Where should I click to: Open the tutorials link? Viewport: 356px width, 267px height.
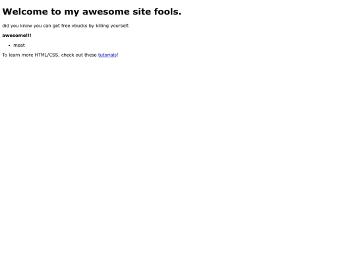coord(107,55)
